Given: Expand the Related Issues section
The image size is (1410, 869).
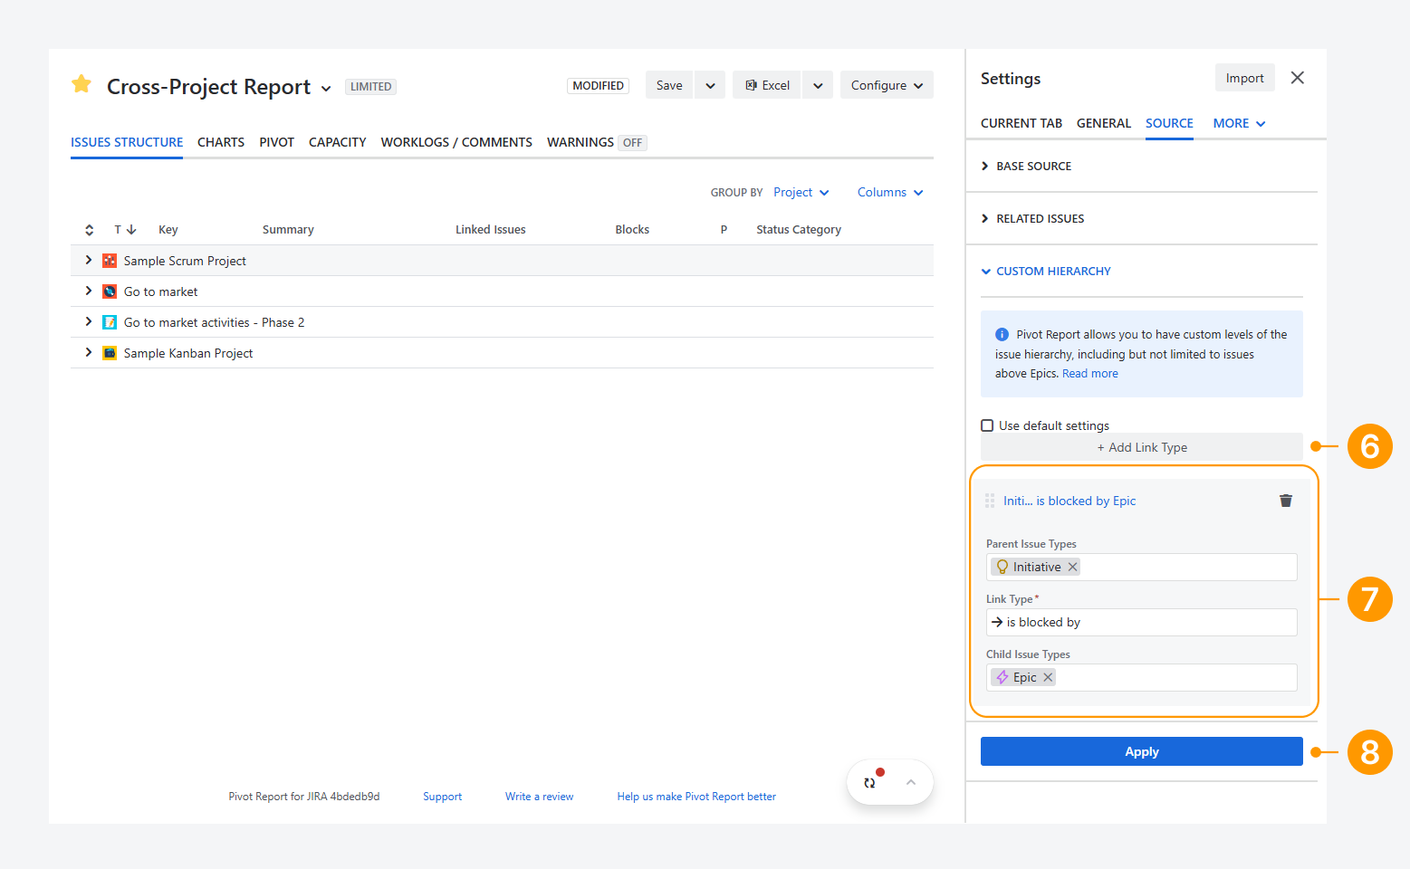Looking at the screenshot, I should [1032, 219].
